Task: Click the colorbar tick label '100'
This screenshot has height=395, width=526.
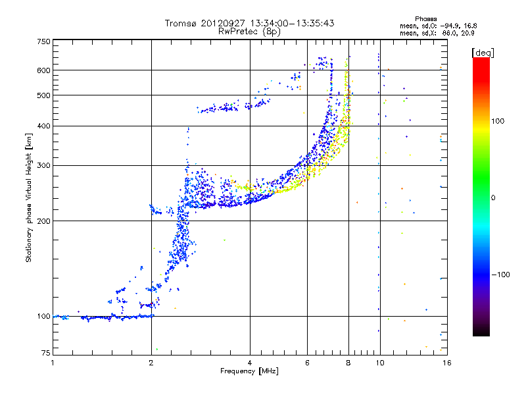Action: tap(498, 121)
